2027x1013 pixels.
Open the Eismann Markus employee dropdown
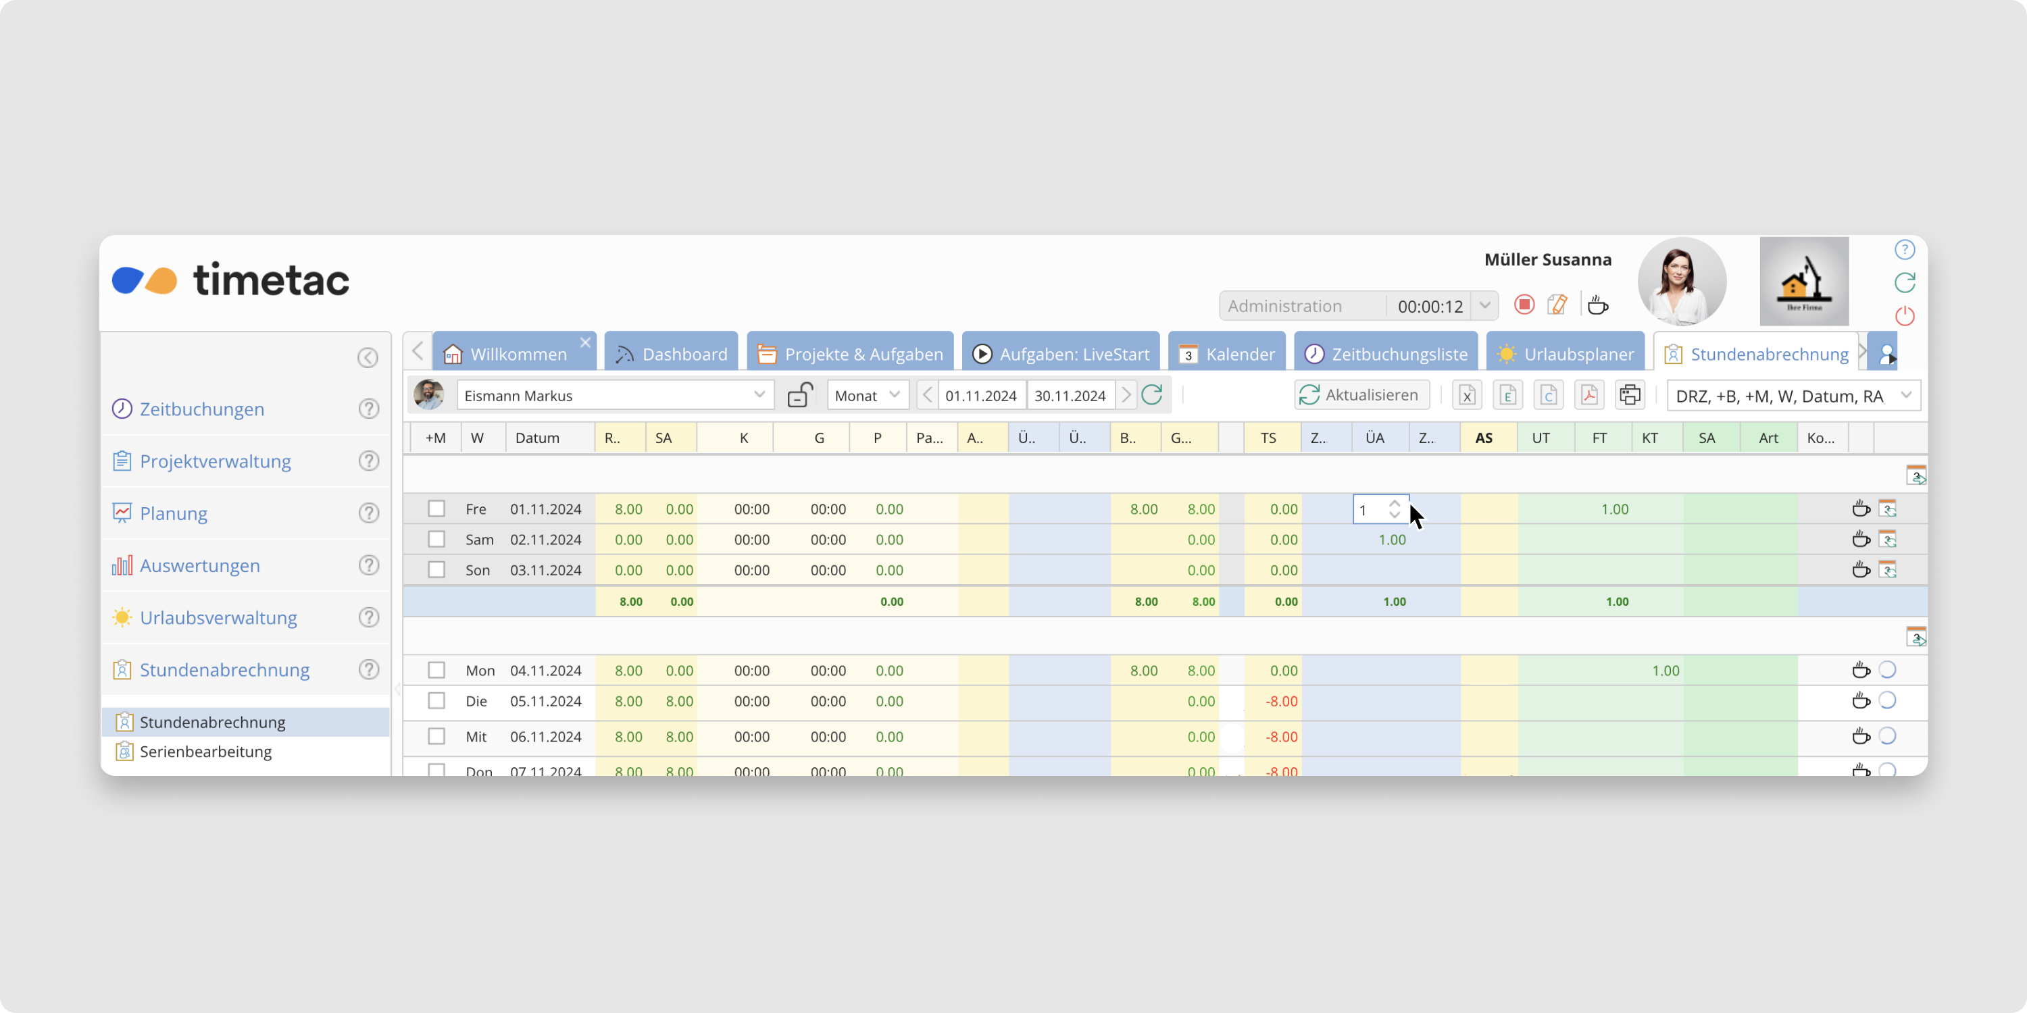pos(759,395)
